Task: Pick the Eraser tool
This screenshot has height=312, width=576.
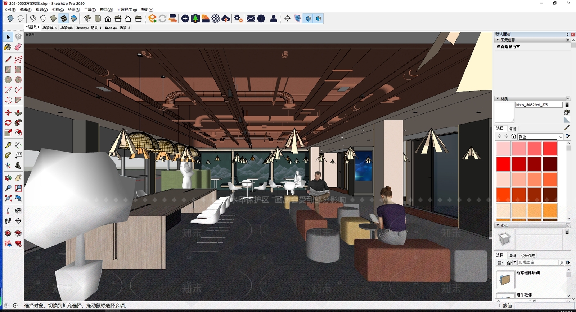Action: click(x=18, y=47)
